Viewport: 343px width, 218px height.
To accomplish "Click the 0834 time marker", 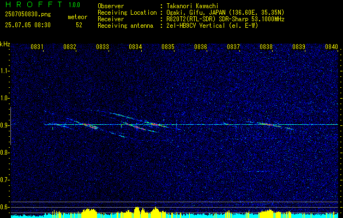I will pyautogui.click(x=135, y=46).
